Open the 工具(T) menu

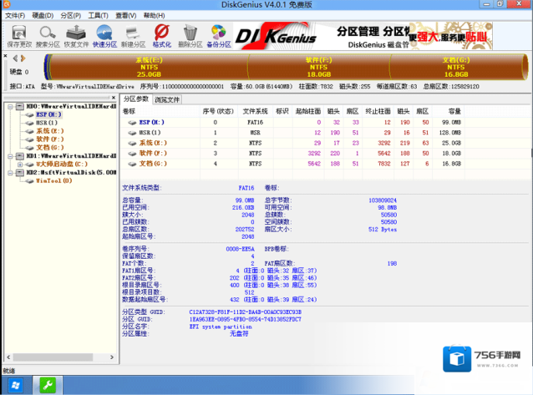pyautogui.click(x=98, y=15)
